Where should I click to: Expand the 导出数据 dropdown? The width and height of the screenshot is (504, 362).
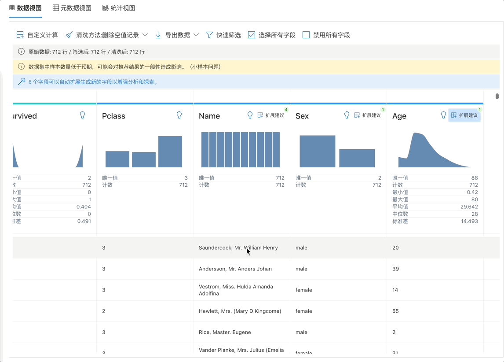(x=196, y=34)
